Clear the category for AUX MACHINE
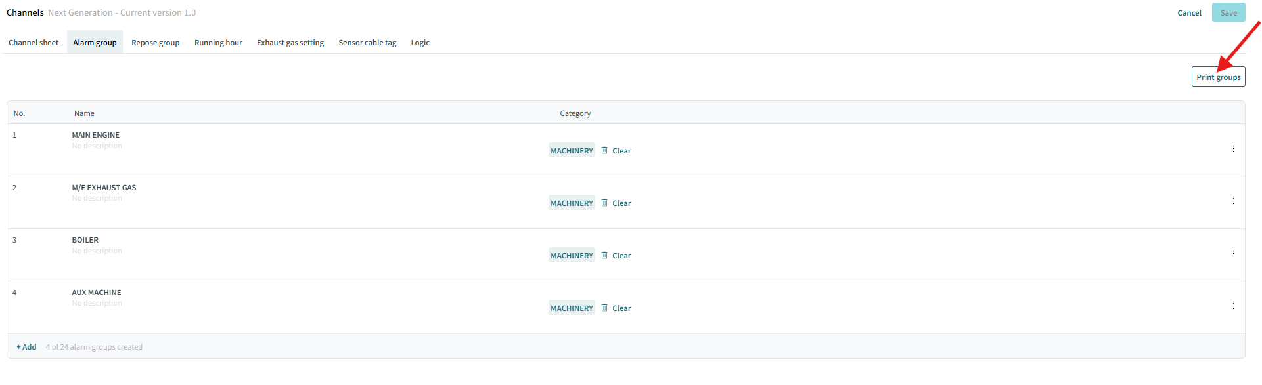1262x385 pixels. point(621,308)
